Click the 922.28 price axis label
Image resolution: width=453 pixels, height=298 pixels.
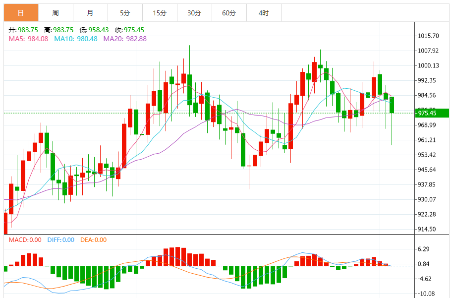click(427, 215)
